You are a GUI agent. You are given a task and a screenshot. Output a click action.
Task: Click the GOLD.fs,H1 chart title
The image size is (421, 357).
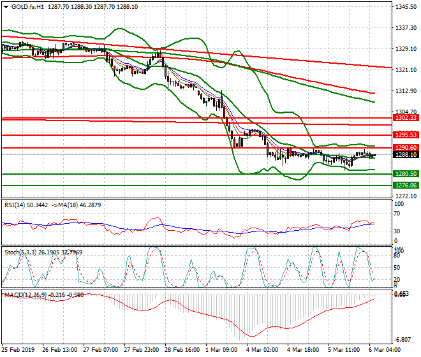[27, 7]
